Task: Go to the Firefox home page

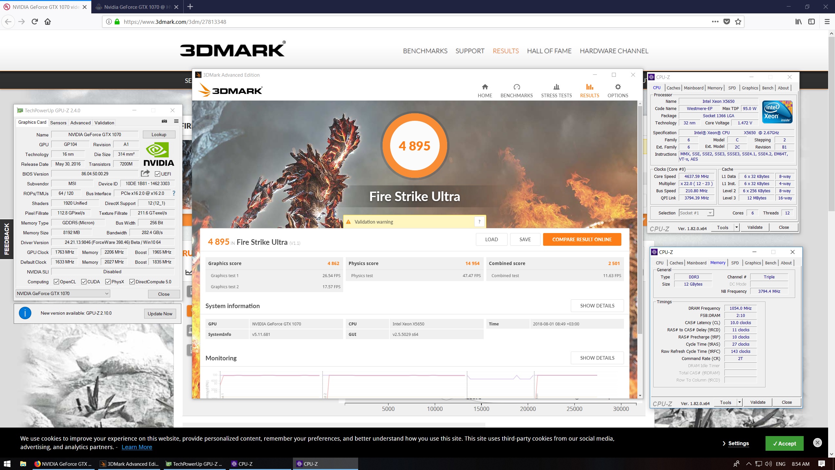Action: click(x=48, y=22)
